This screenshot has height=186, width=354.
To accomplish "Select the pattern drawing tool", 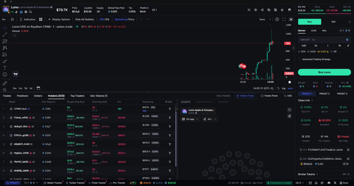I will 5,48.
